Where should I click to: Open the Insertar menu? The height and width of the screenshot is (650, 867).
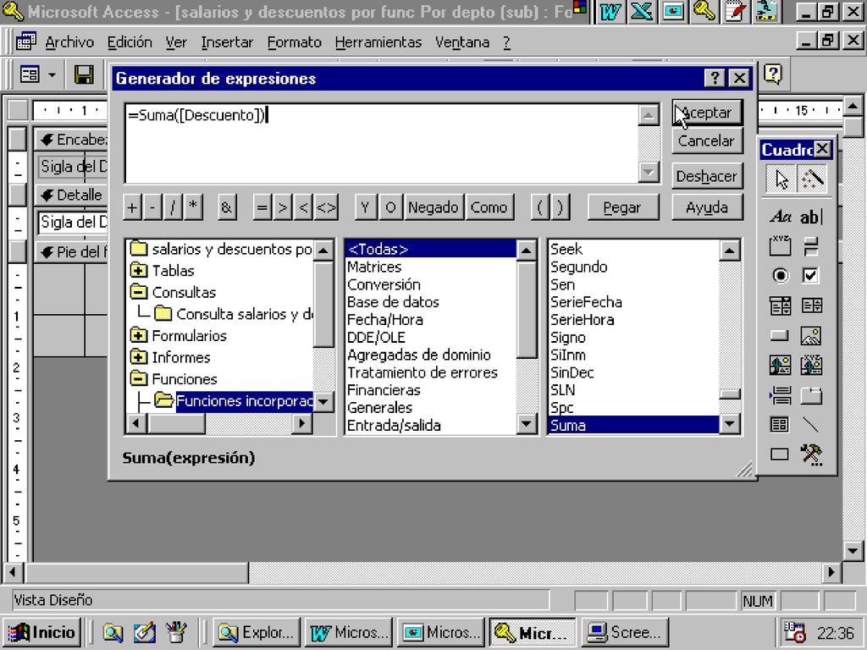(x=227, y=42)
